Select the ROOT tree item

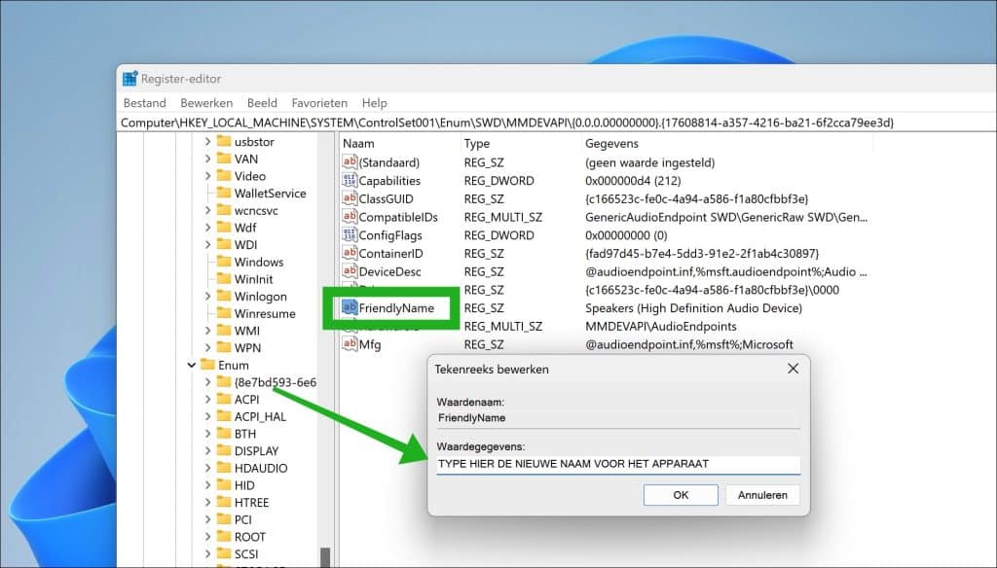pos(250,536)
